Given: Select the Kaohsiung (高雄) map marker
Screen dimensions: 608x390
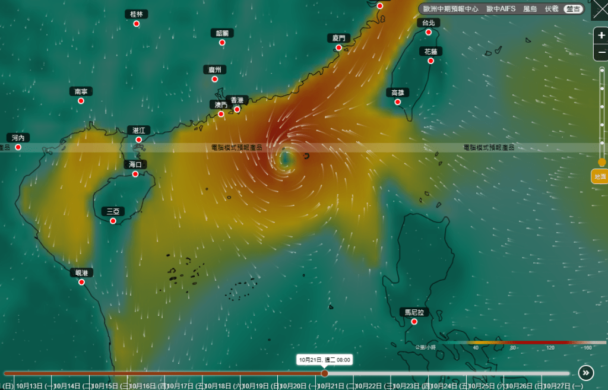Looking at the screenshot, I should [x=398, y=102].
